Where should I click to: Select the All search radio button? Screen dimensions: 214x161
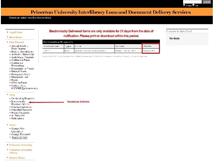click(193, 5)
